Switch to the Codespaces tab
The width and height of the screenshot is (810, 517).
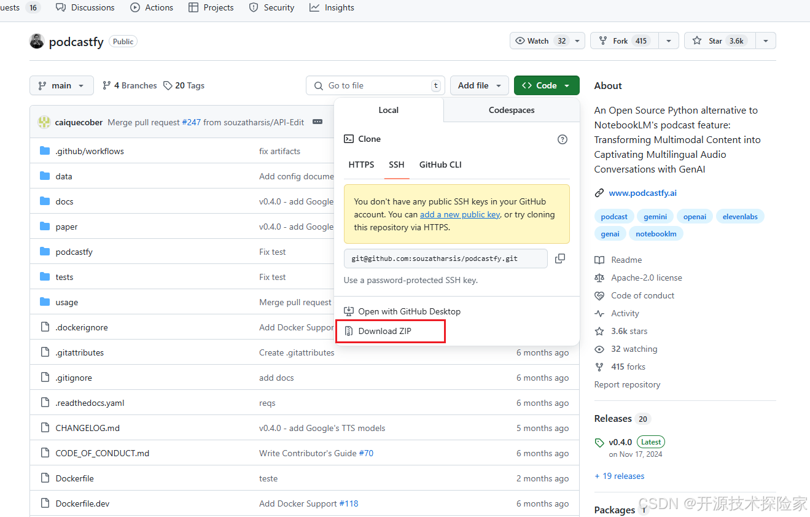511,110
